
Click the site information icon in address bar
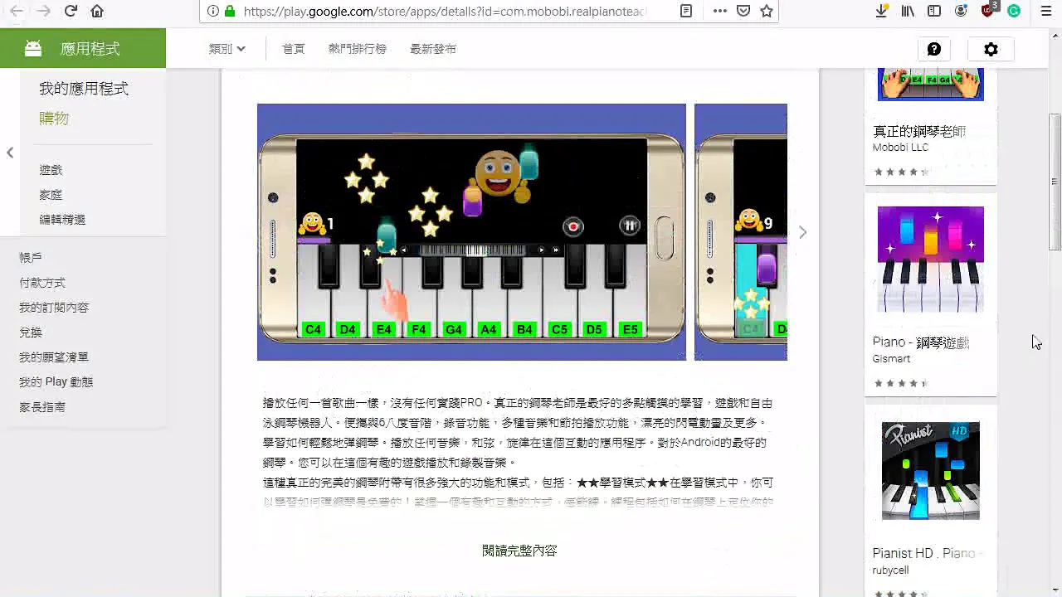coord(213,11)
